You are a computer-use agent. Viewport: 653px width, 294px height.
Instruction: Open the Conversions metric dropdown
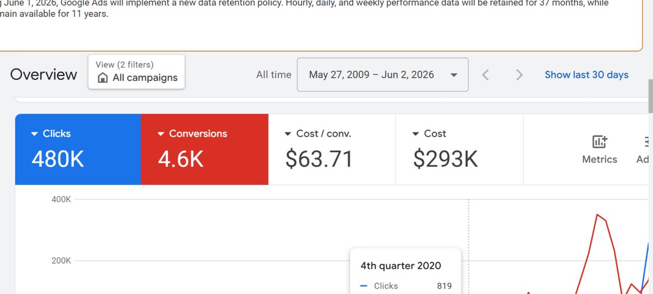click(x=192, y=133)
